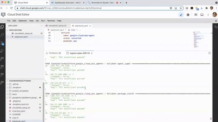Image resolution: width=218 pixels, height=122 pixels.
Task: Go back in browser history
Action: coord(2,8)
